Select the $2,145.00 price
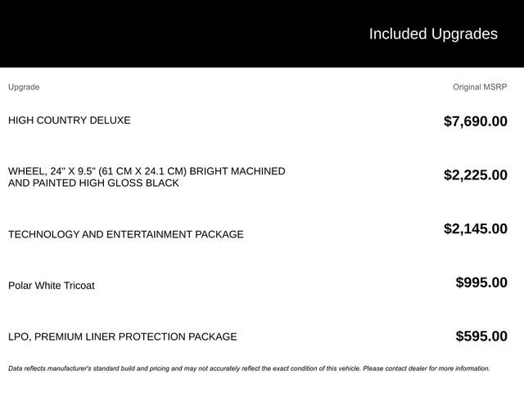This screenshot has height=393, width=524. (475, 229)
